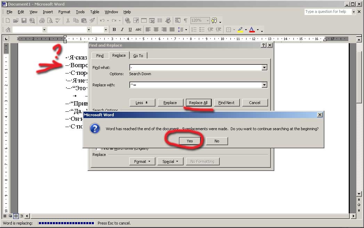Save the document with the floppy disk icon
This screenshot has width=364, height=228.
24,21
